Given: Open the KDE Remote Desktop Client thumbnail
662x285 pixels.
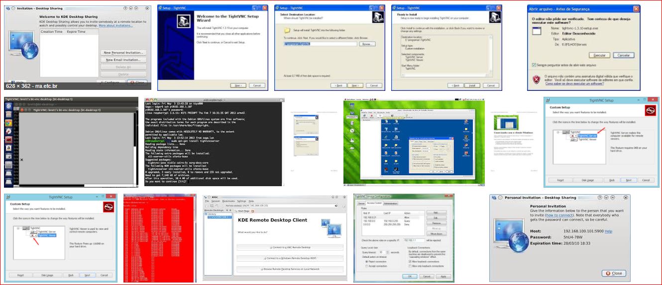Looking at the screenshot, I should point(275,238).
